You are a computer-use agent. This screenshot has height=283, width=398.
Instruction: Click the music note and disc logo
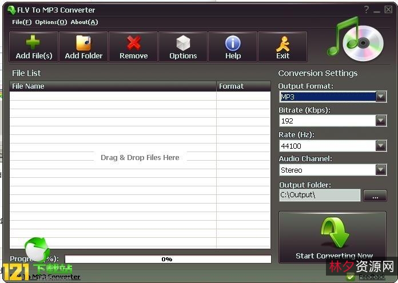(356, 38)
